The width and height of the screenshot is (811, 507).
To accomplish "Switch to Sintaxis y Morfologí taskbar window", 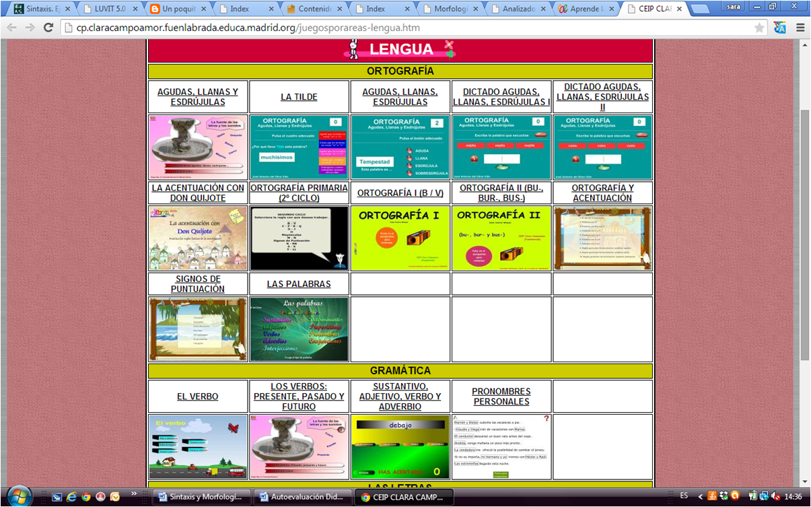I will pos(203,497).
